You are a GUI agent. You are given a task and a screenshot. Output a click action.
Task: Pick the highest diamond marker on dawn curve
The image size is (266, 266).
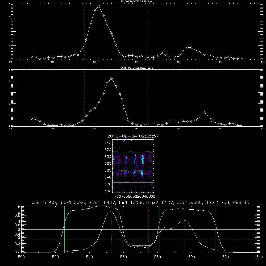pos(99,6)
